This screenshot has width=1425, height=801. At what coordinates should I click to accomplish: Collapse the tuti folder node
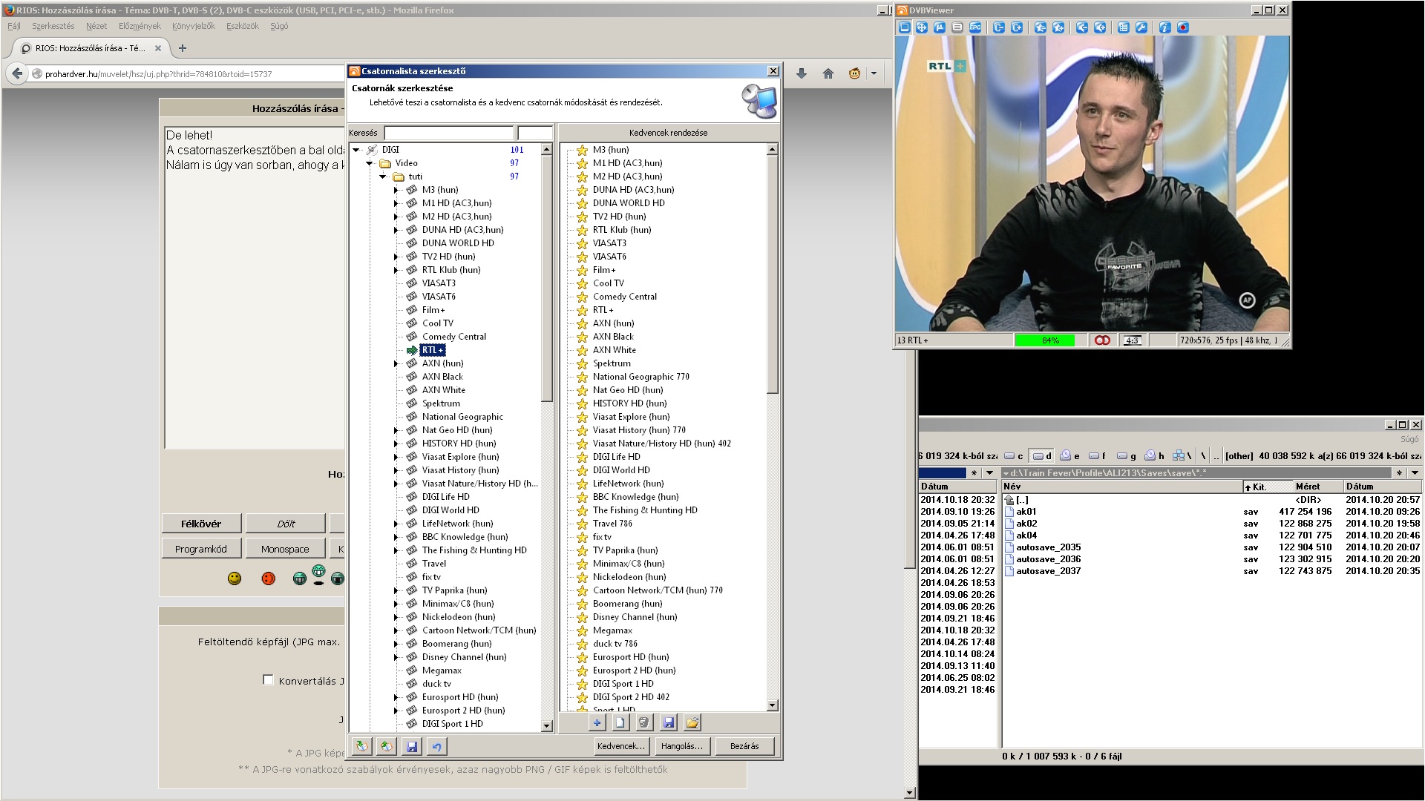(x=383, y=177)
